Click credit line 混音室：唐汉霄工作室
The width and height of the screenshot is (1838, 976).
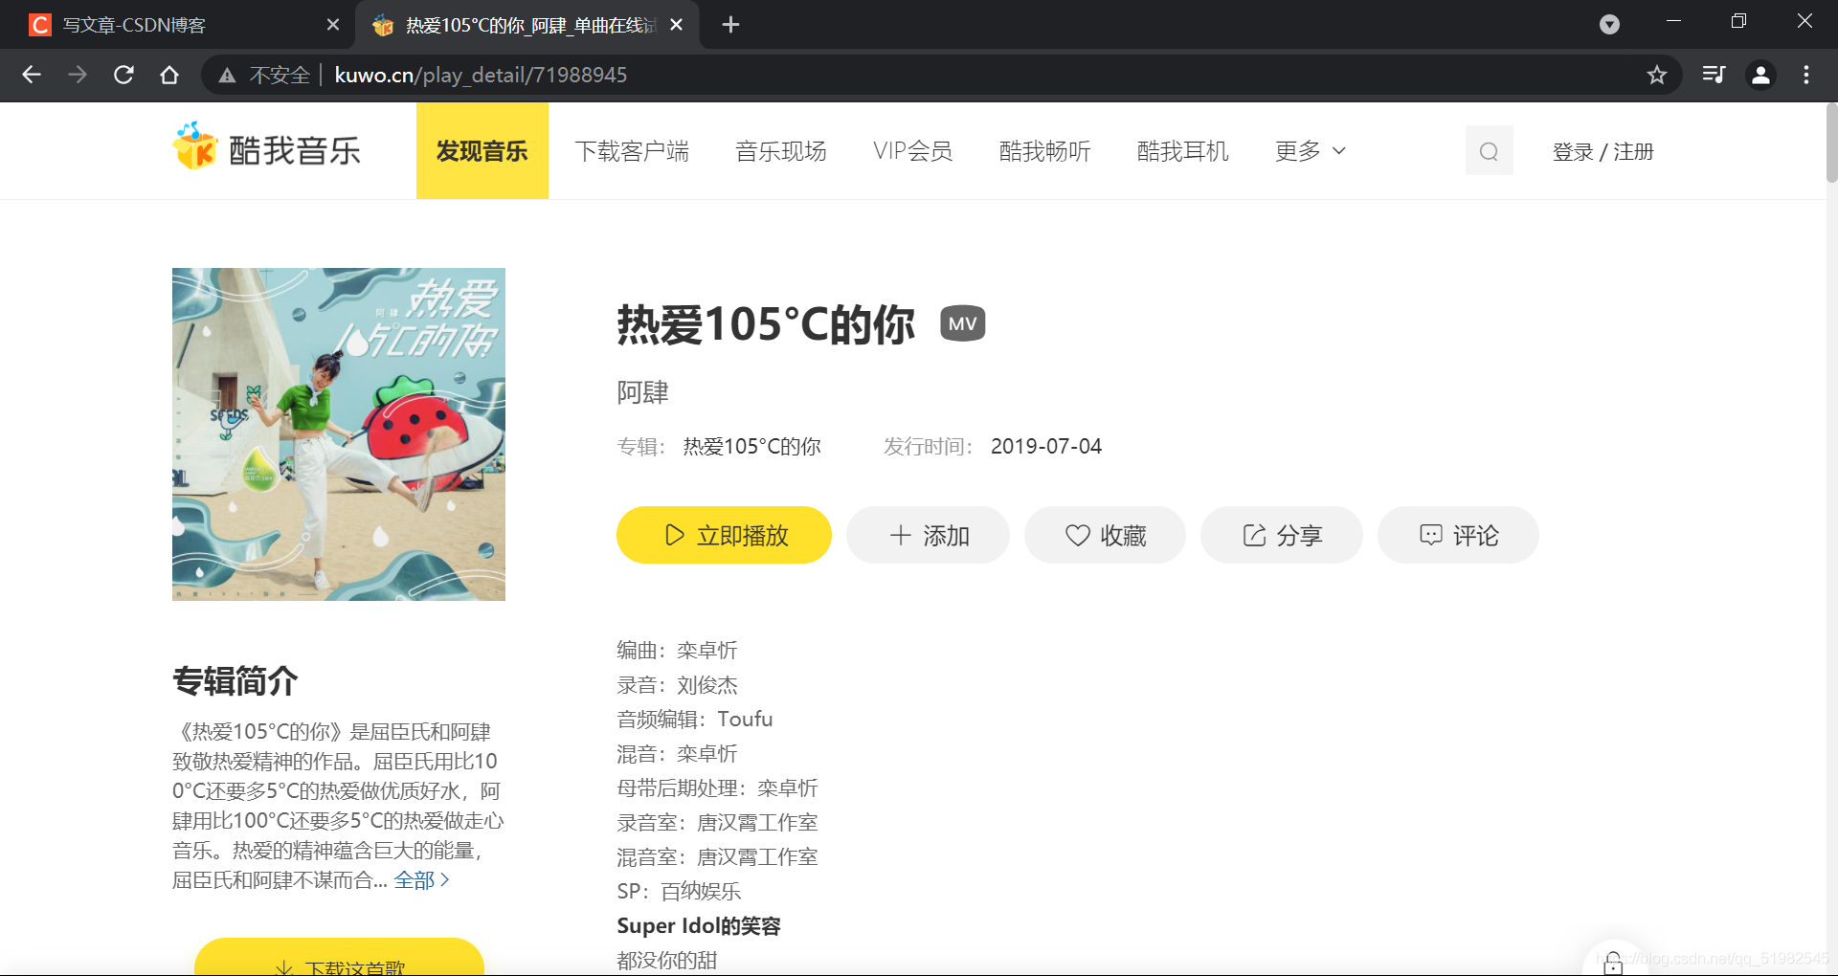click(718, 857)
